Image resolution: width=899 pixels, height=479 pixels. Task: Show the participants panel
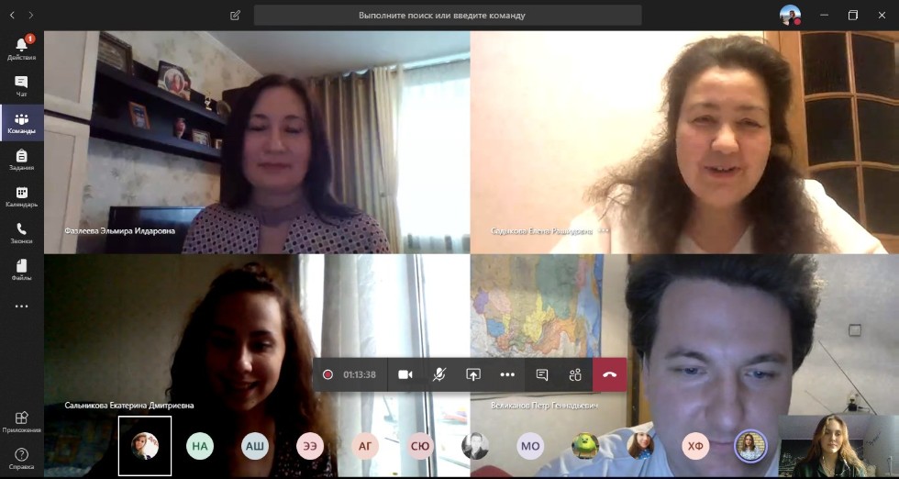(575, 374)
